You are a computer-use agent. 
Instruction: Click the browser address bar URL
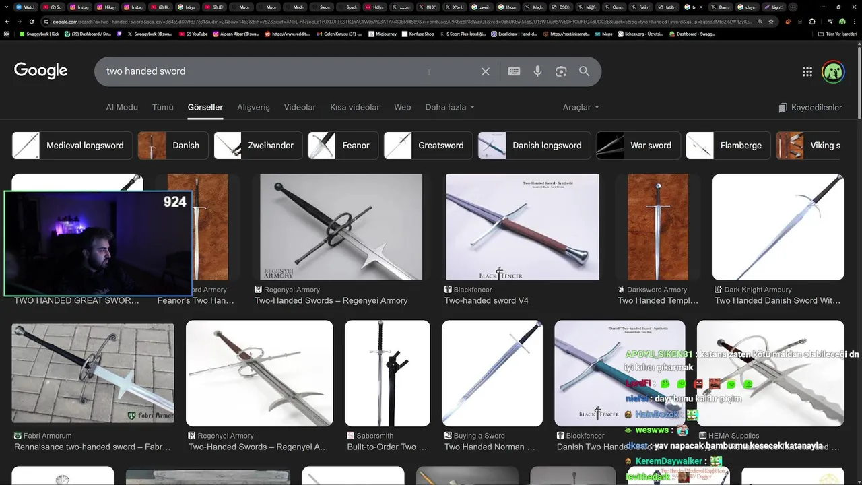397,22
